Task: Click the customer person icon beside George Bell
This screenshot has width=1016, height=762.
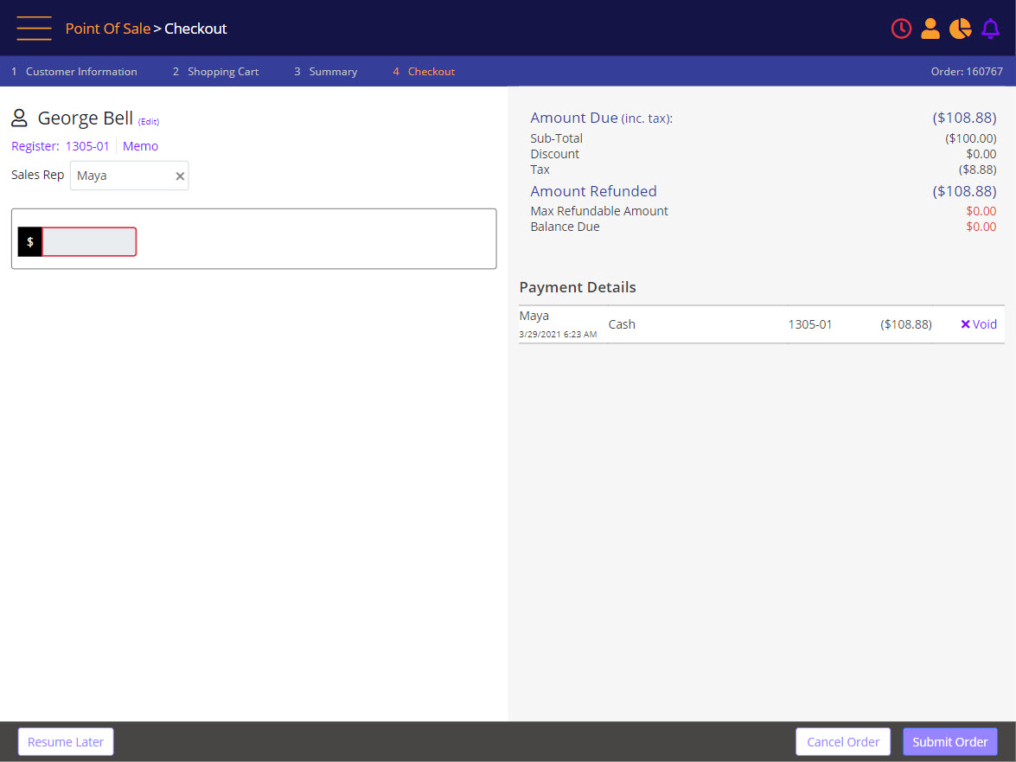Action: pos(19,118)
